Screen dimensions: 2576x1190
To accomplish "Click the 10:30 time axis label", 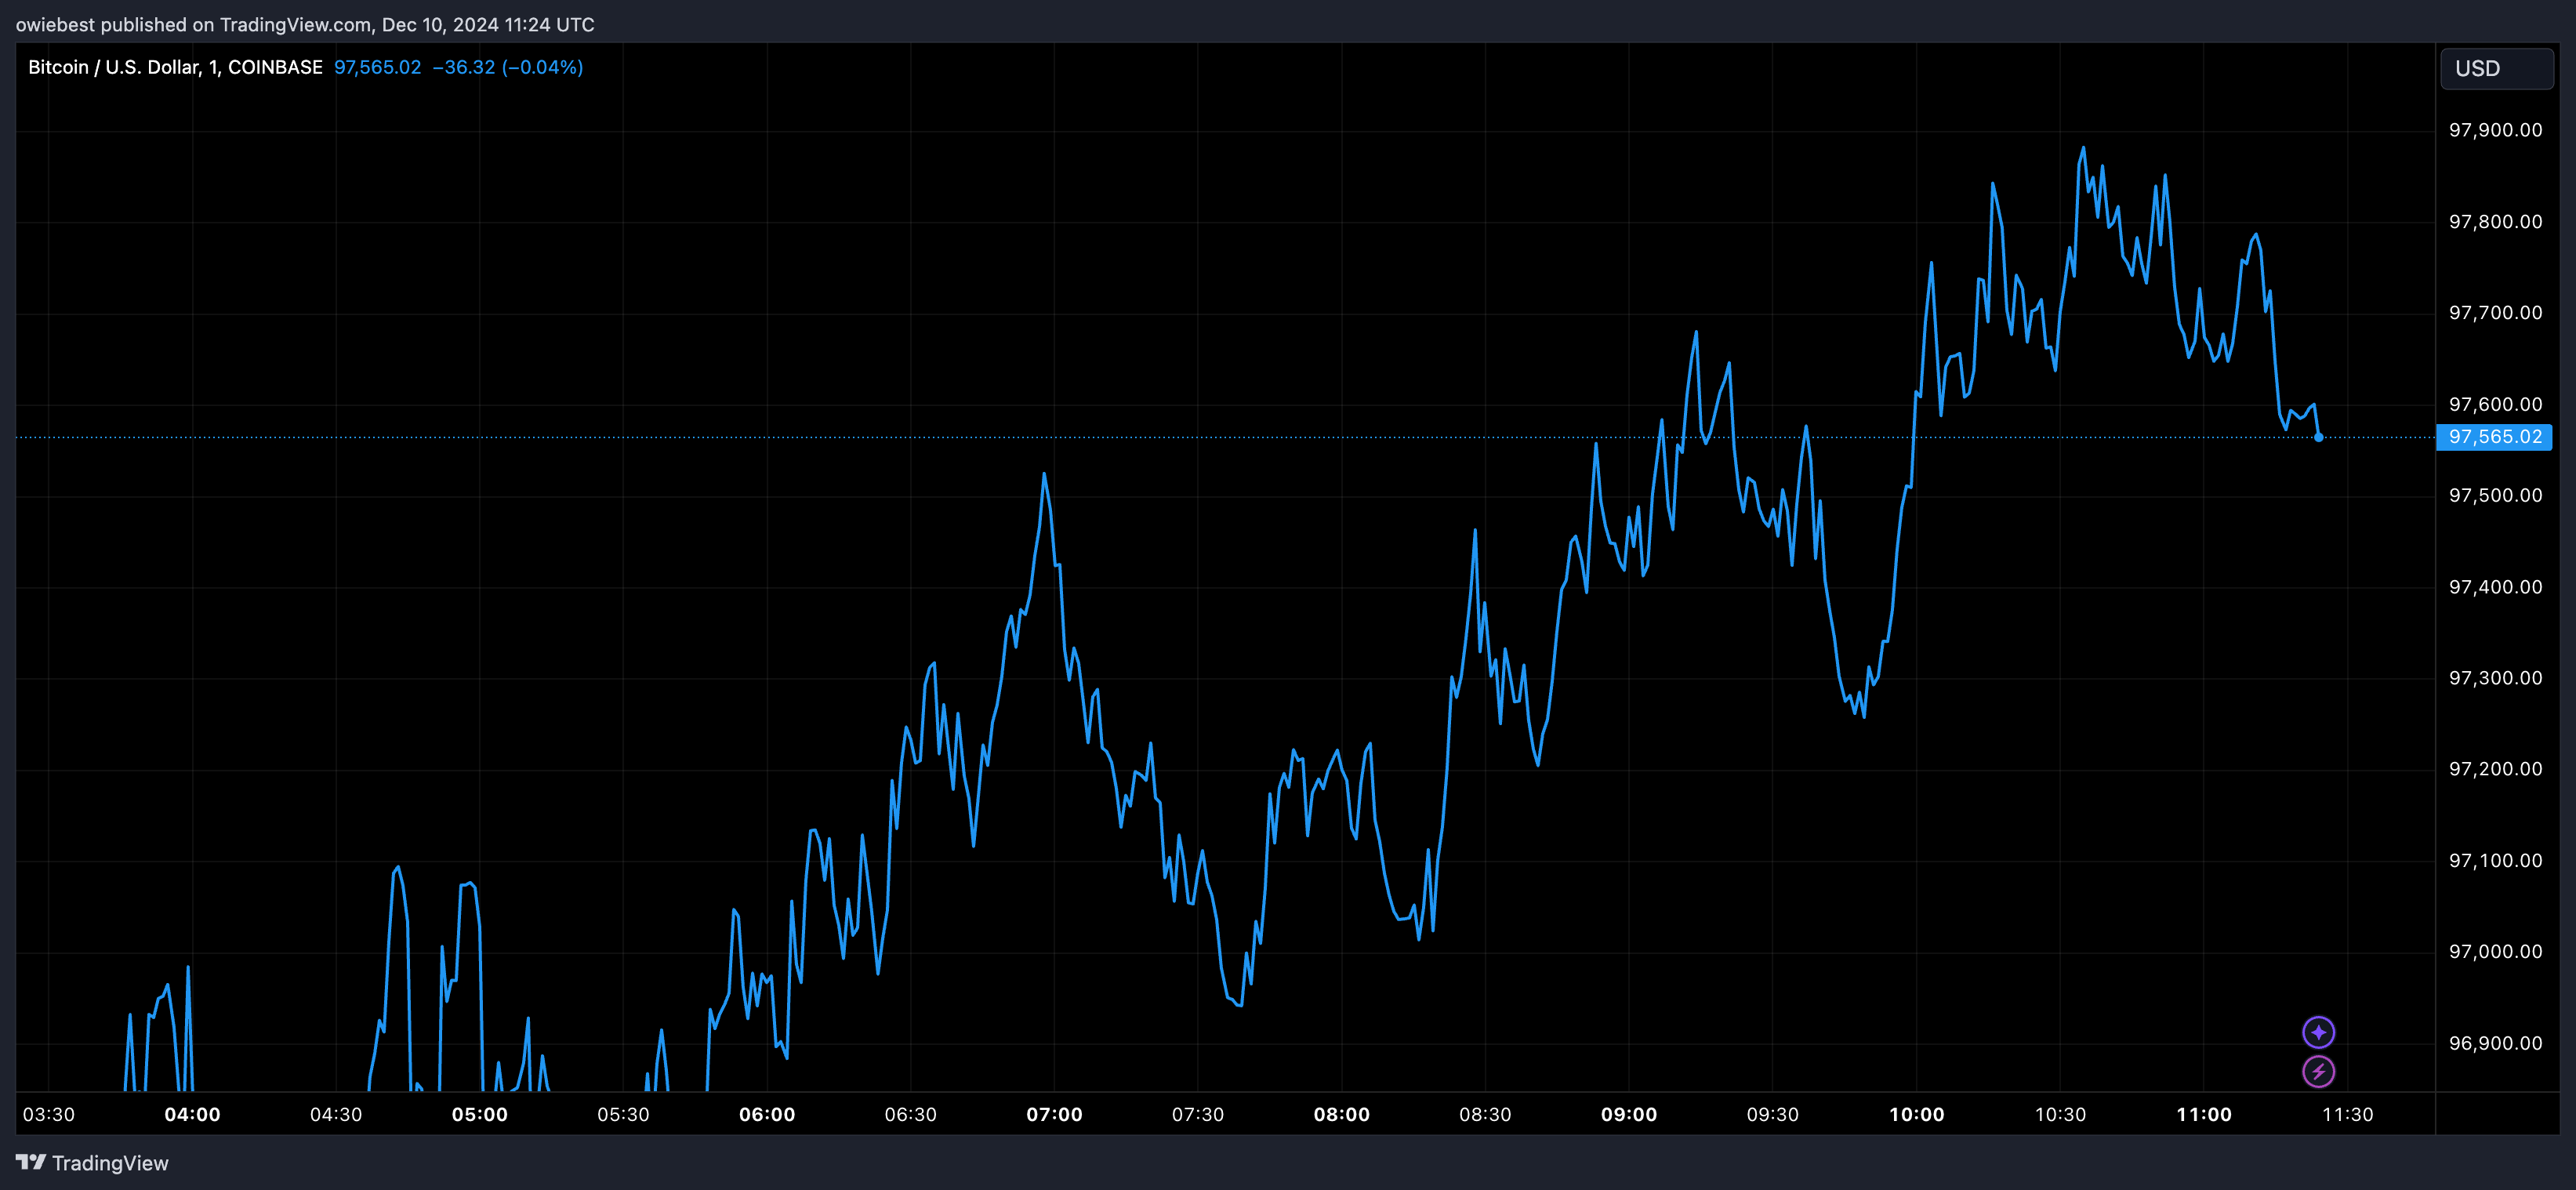I will (2061, 1114).
